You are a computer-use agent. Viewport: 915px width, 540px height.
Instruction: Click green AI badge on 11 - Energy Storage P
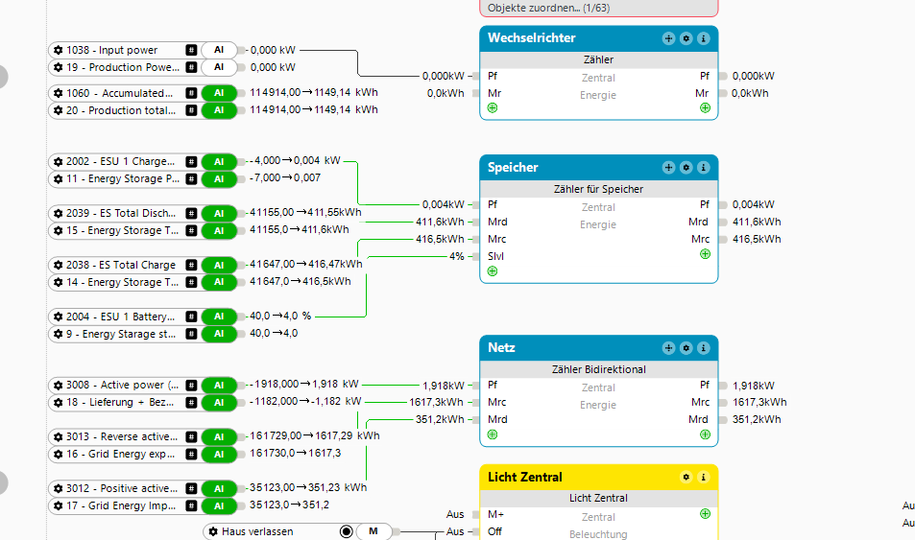tap(219, 179)
